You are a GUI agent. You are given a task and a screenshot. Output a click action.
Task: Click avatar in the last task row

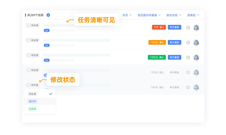pos(196,87)
